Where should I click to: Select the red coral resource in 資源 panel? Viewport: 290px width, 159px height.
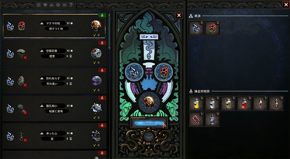pyautogui.click(x=212, y=28)
